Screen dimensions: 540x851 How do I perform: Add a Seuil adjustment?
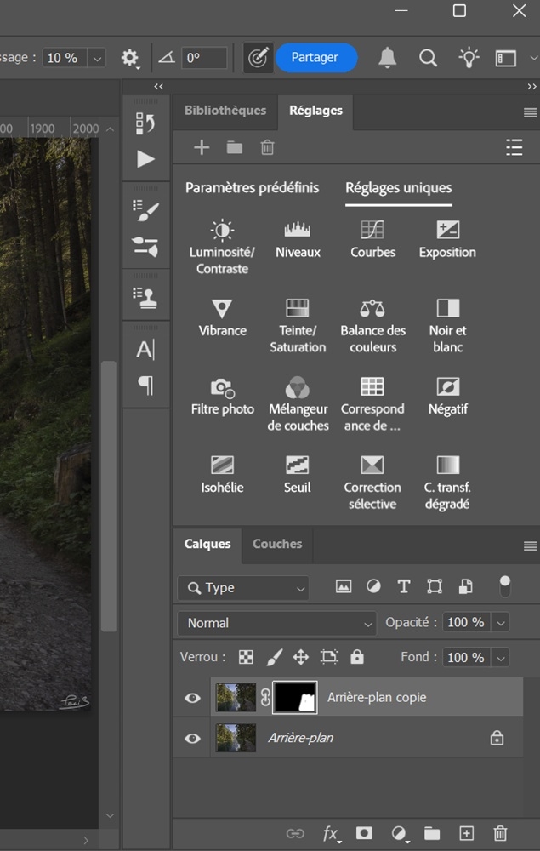tap(298, 474)
